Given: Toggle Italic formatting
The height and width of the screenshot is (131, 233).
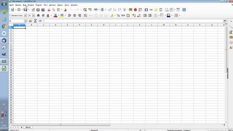Looking at the screenshot, I should (x=43, y=15).
